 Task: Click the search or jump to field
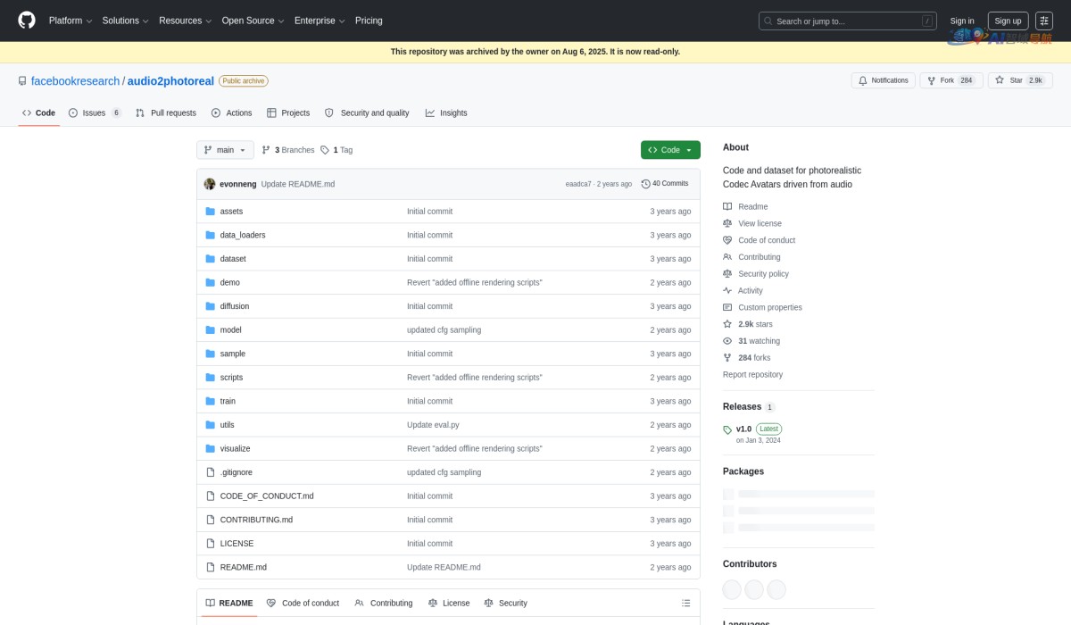[x=846, y=21]
